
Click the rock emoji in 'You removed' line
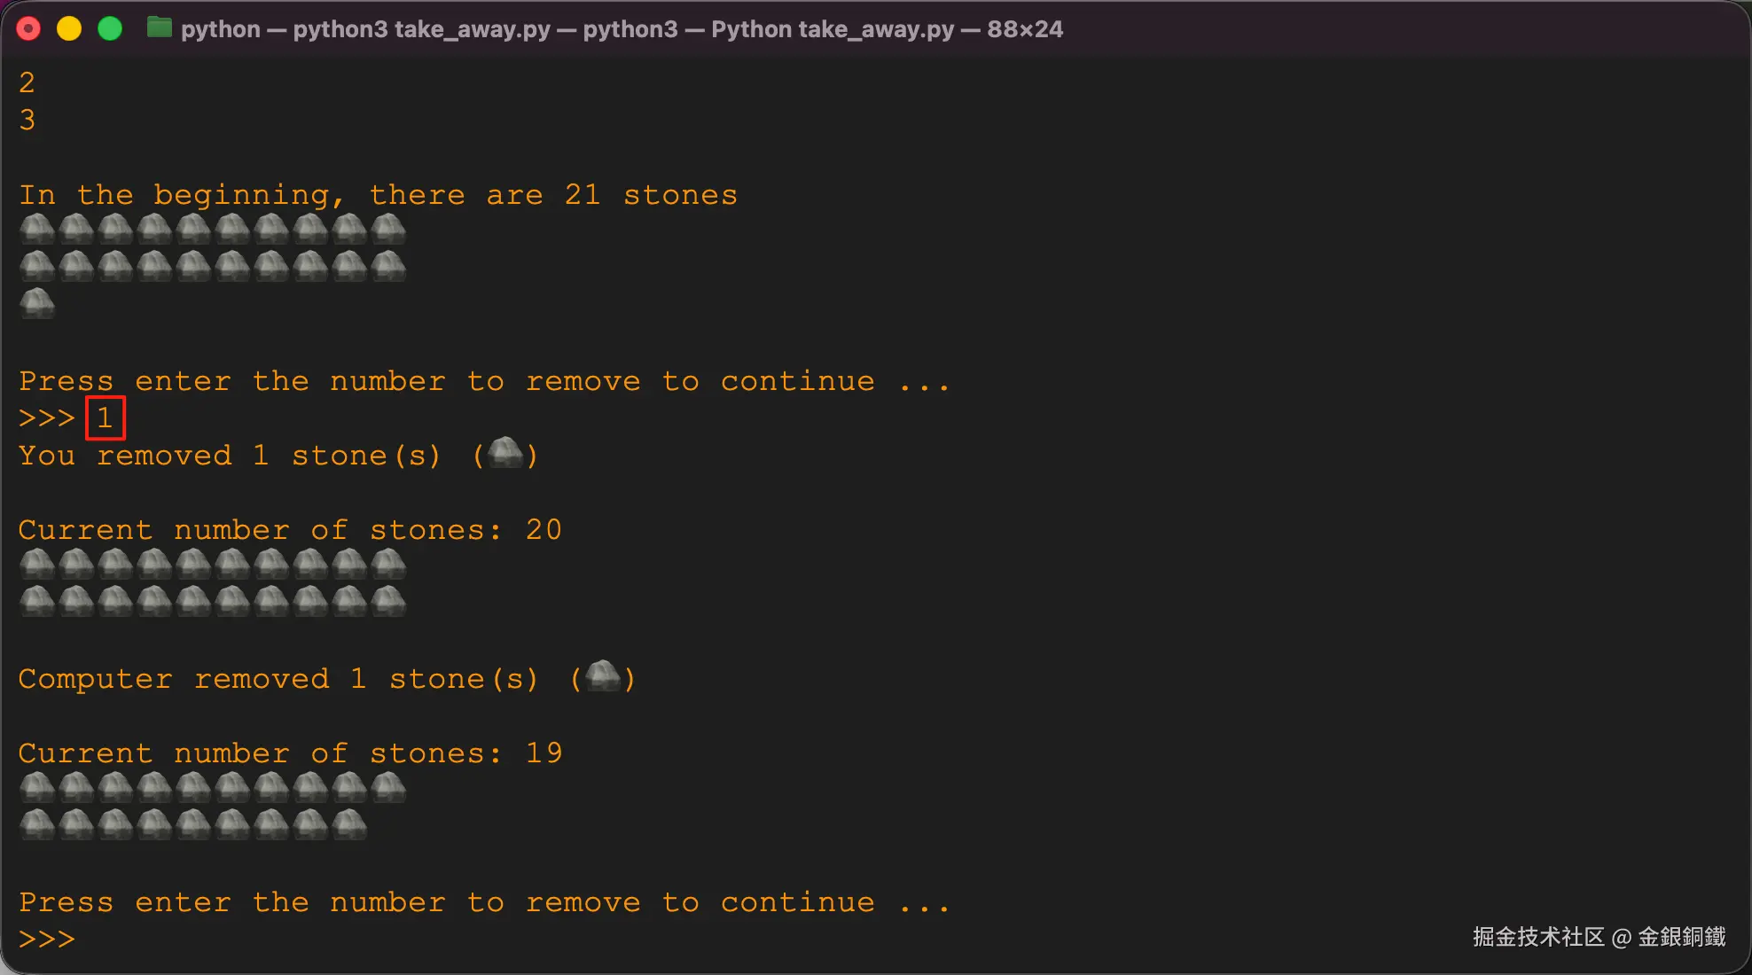pos(505,452)
